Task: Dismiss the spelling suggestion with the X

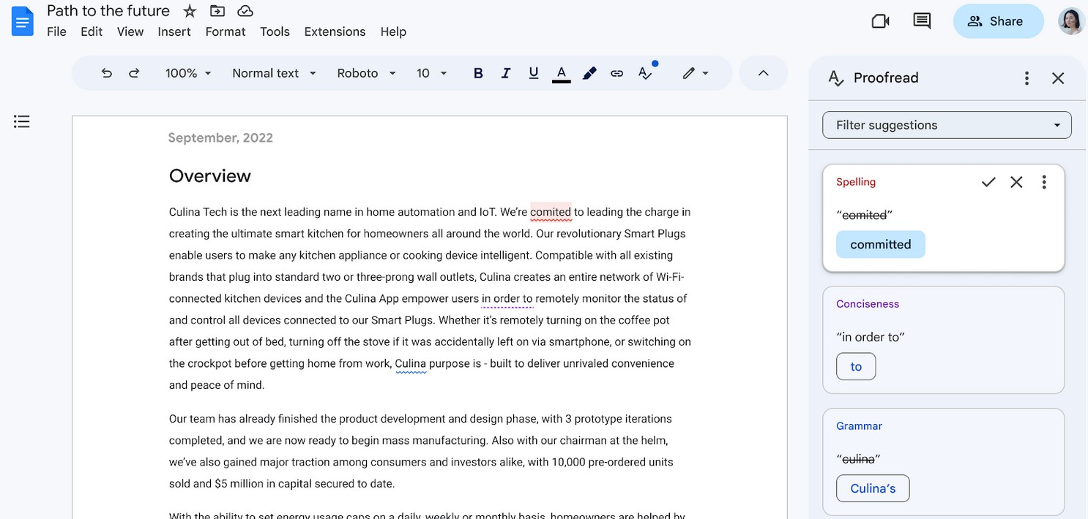Action: point(1016,182)
